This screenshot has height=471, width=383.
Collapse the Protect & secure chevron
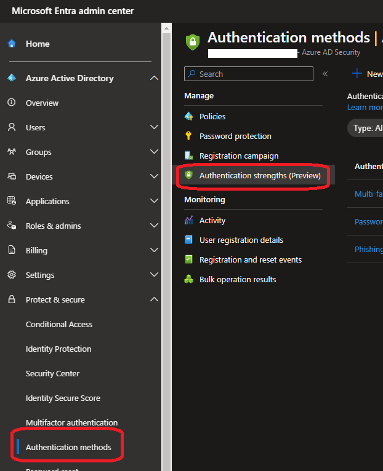154,299
